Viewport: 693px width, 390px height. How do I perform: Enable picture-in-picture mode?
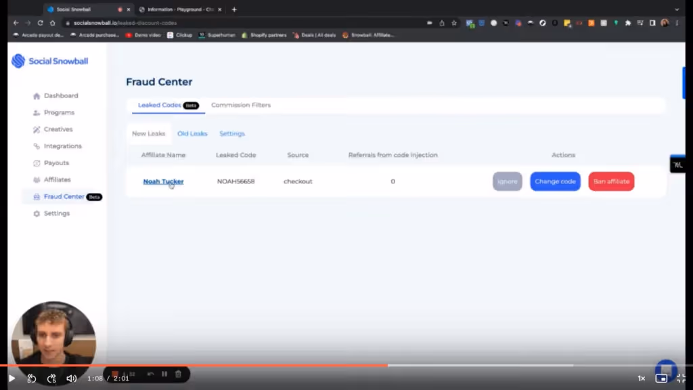[x=661, y=378]
